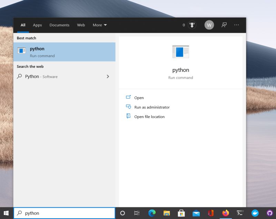Click the Open file location action
Screen dimensions: 276x219
(149, 116)
